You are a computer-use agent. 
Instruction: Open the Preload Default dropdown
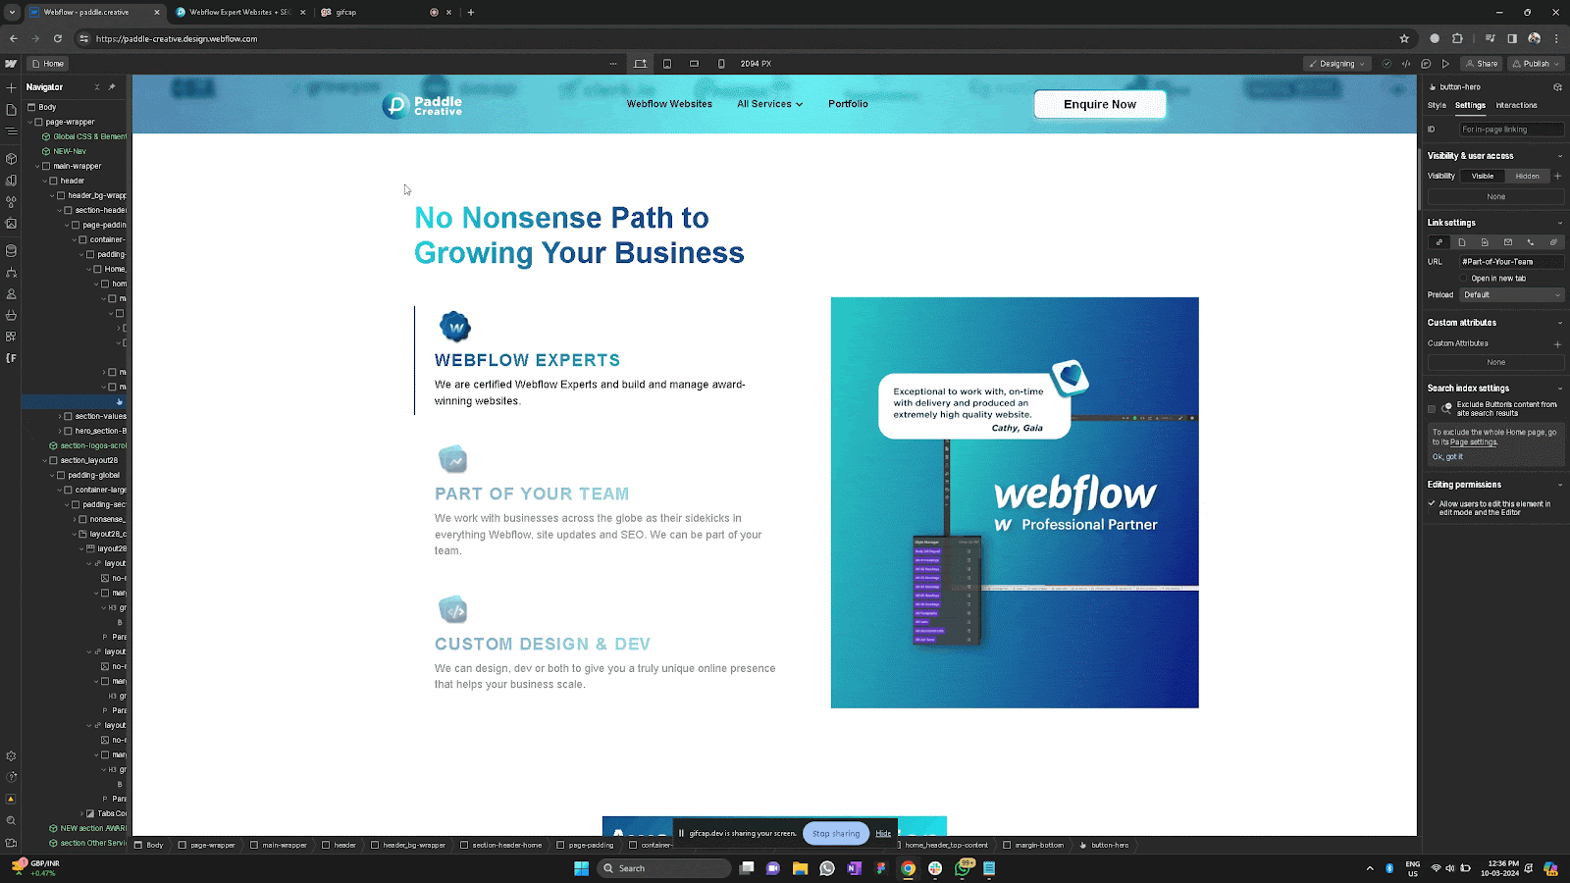pos(1511,295)
